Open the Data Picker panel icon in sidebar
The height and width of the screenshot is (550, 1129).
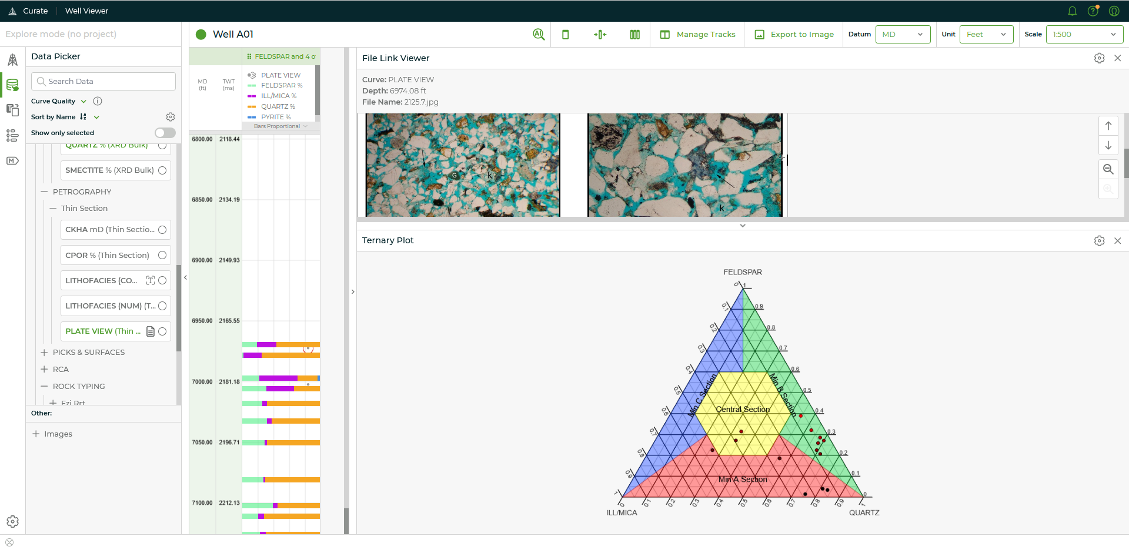pyautogui.click(x=12, y=85)
